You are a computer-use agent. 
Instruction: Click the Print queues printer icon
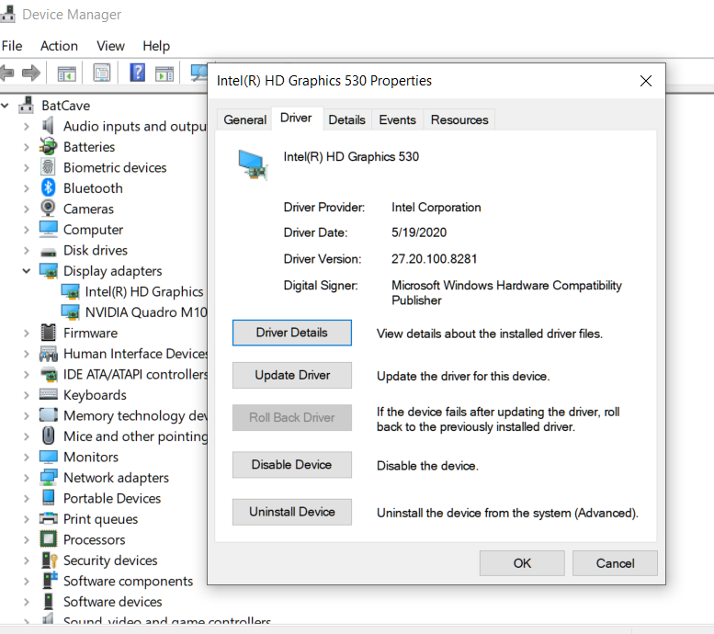coord(49,518)
